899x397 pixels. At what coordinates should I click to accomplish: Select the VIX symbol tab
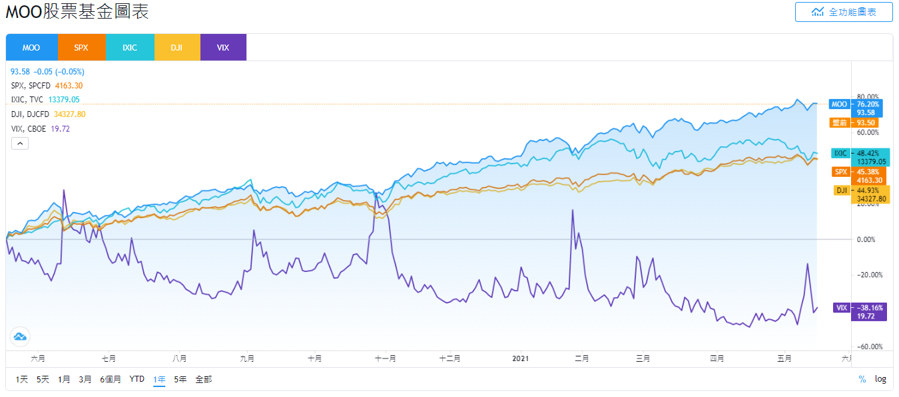(223, 47)
